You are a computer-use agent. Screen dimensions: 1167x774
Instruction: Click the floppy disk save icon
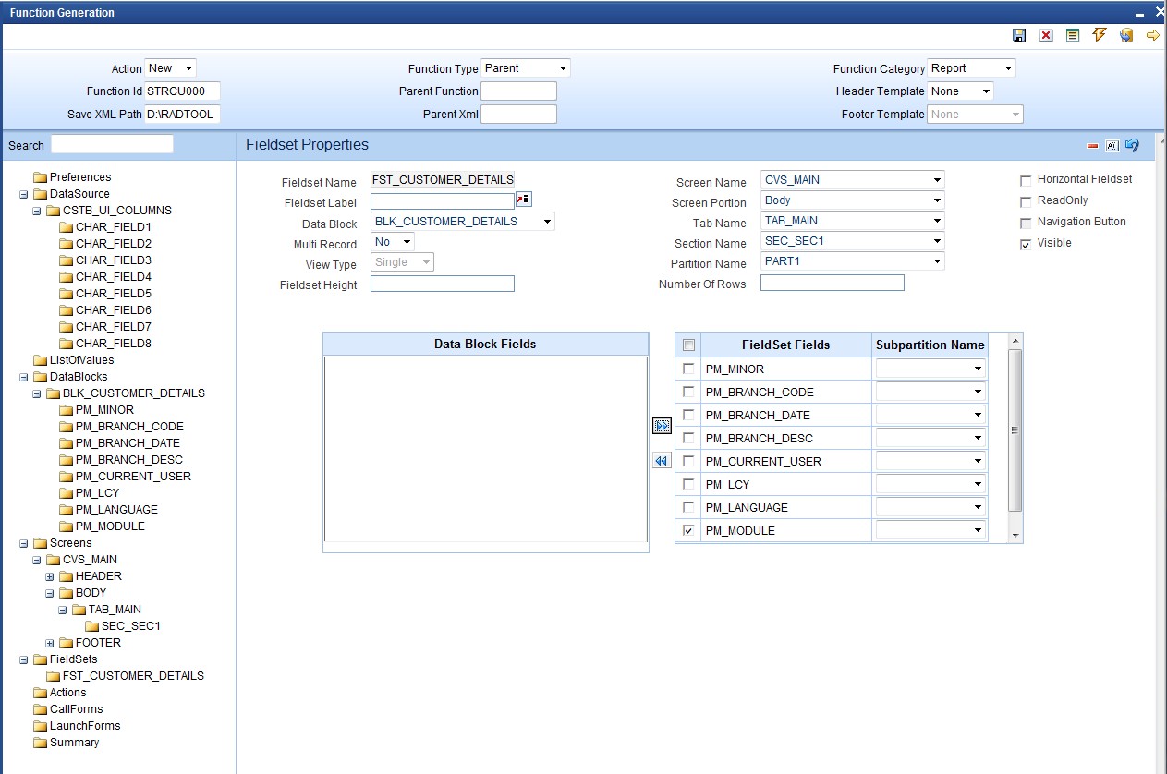coord(1019,35)
